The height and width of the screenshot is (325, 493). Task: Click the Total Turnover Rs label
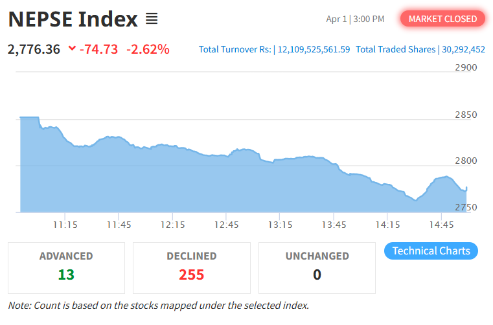[235, 49]
